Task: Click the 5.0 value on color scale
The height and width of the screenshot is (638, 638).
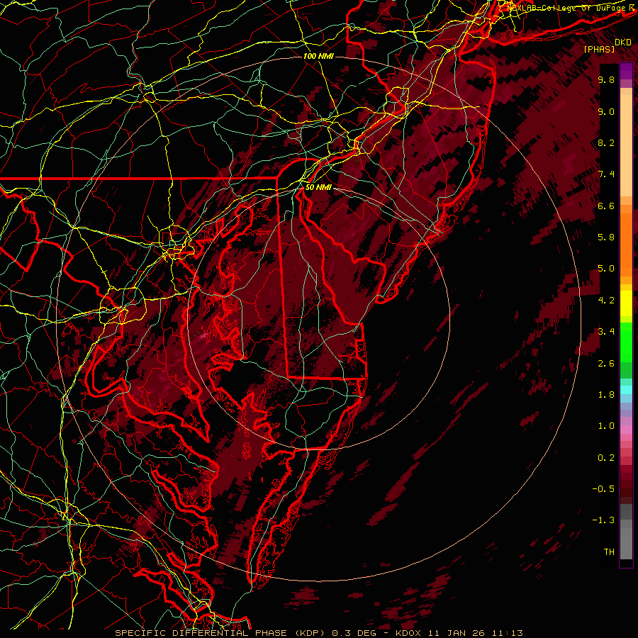Action: click(606, 269)
